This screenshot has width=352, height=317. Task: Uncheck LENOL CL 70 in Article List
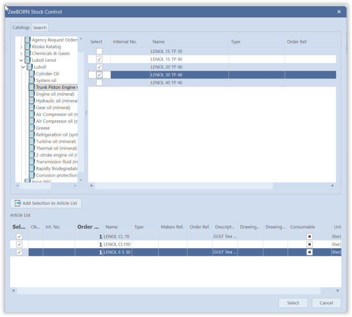[x=19, y=236]
